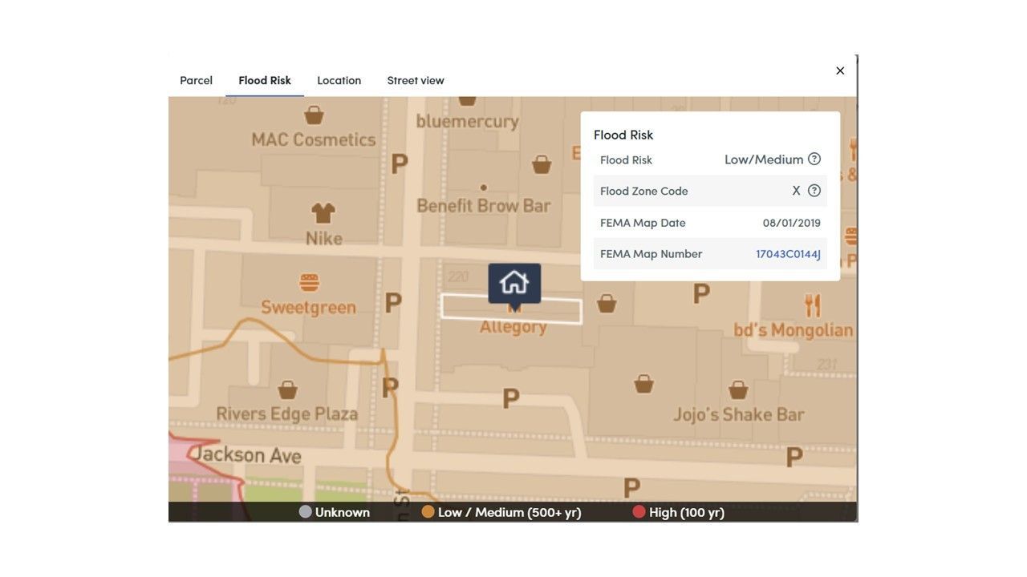Open the Location tab

(x=339, y=80)
